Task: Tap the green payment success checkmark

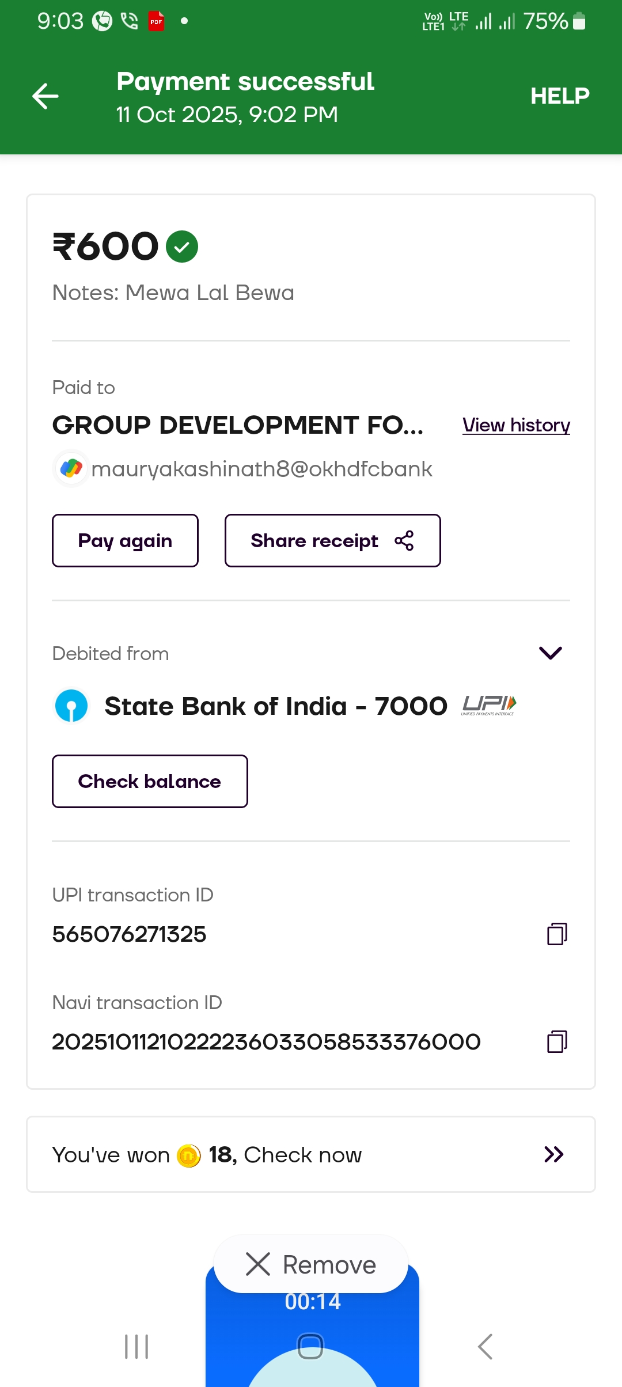Action: coord(182,247)
